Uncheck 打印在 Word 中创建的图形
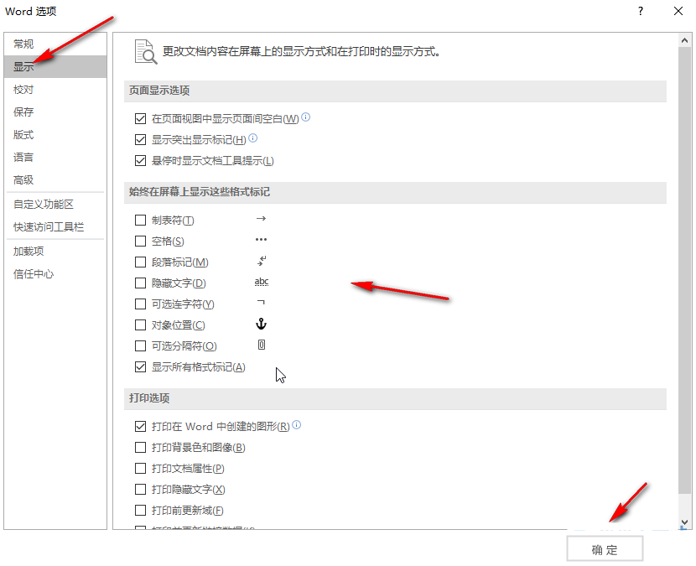Viewport: 696px width, 566px height. [141, 426]
